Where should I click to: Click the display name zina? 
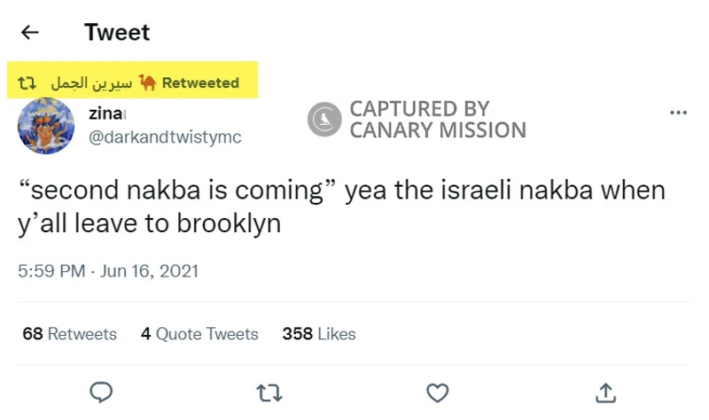point(106,113)
